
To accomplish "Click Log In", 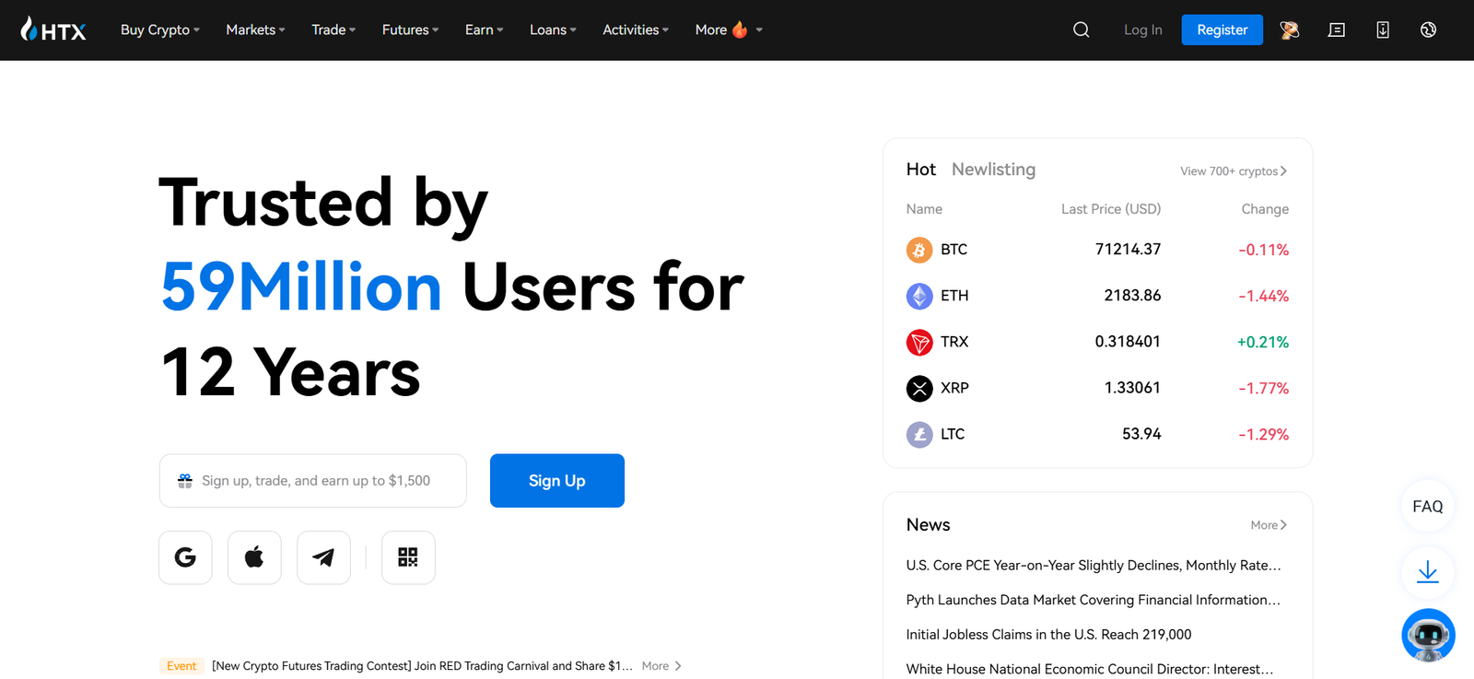I will point(1142,29).
